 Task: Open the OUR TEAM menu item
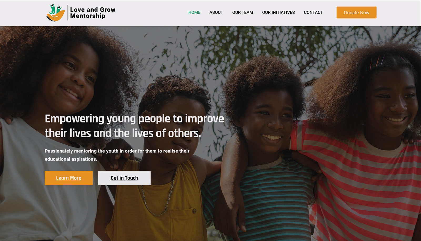243,12
